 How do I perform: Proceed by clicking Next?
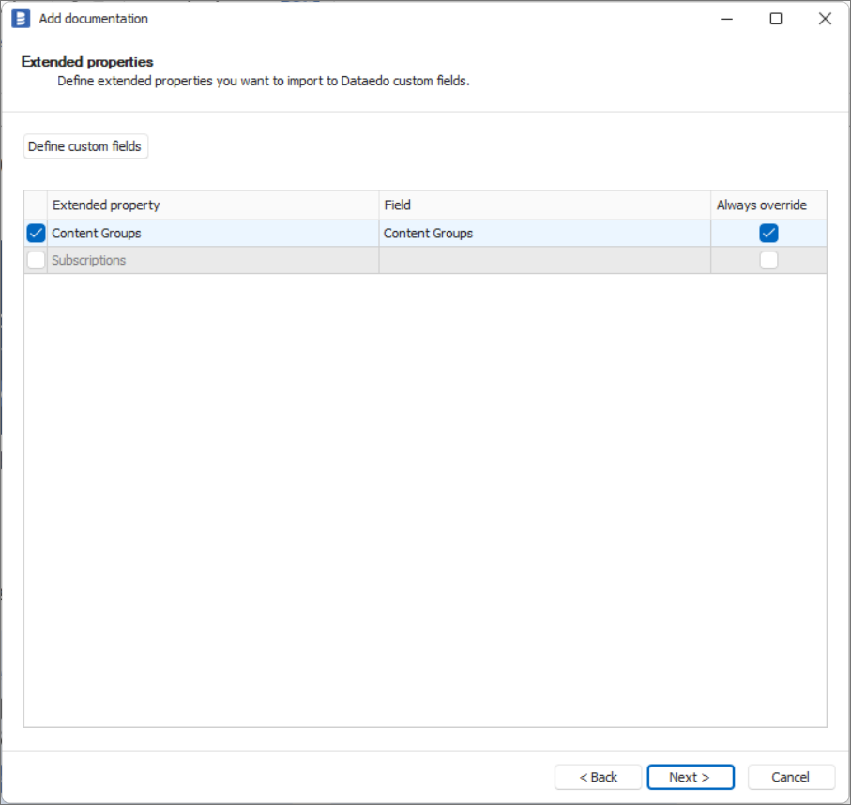[691, 777]
